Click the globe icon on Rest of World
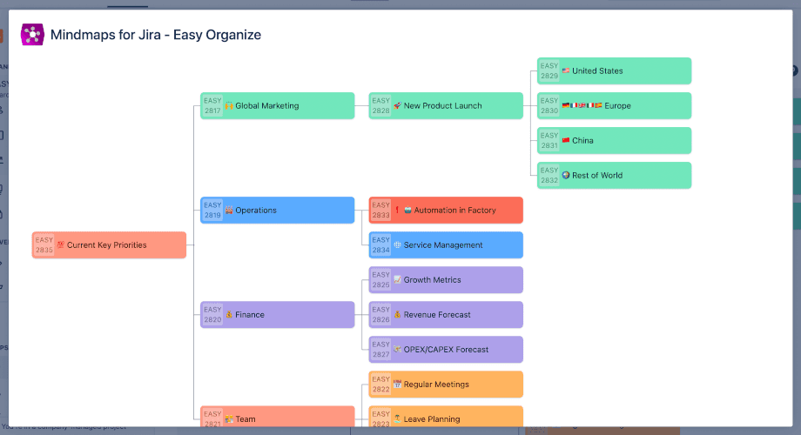This screenshot has width=801, height=435. pos(566,175)
